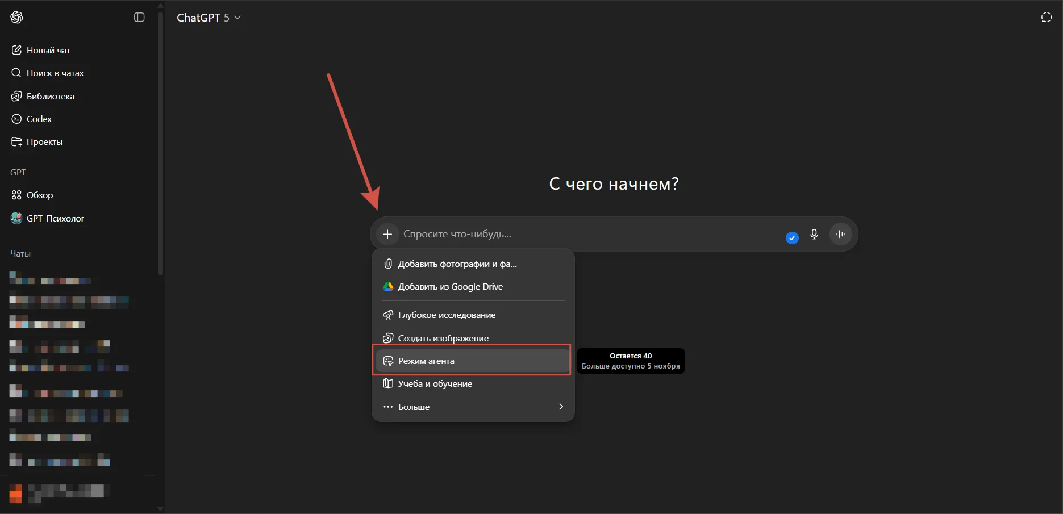The width and height of the screenshot is (1063, 514).
Task: Click the paperclip attachment icon
Action: click(388, 264)
